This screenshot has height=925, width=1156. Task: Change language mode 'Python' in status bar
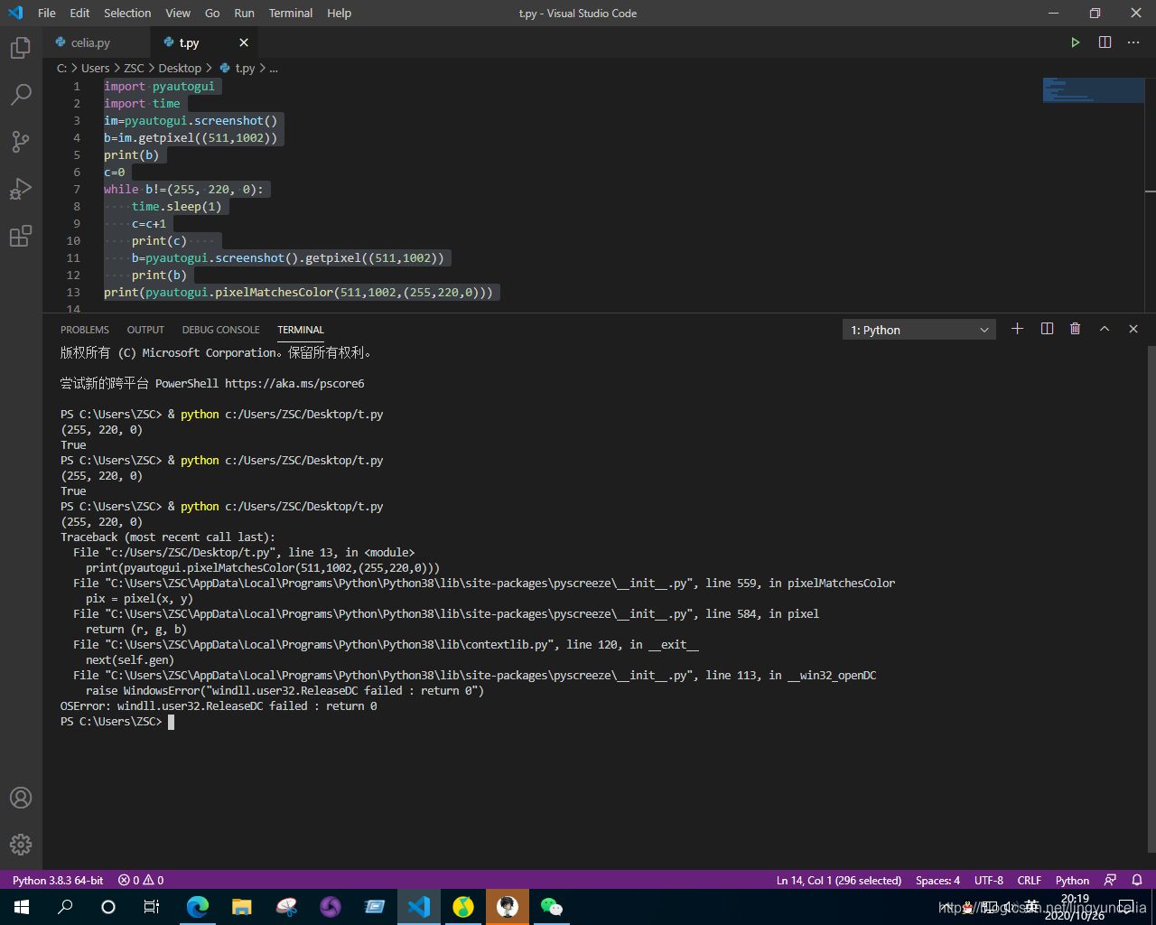pos(1072,880)
